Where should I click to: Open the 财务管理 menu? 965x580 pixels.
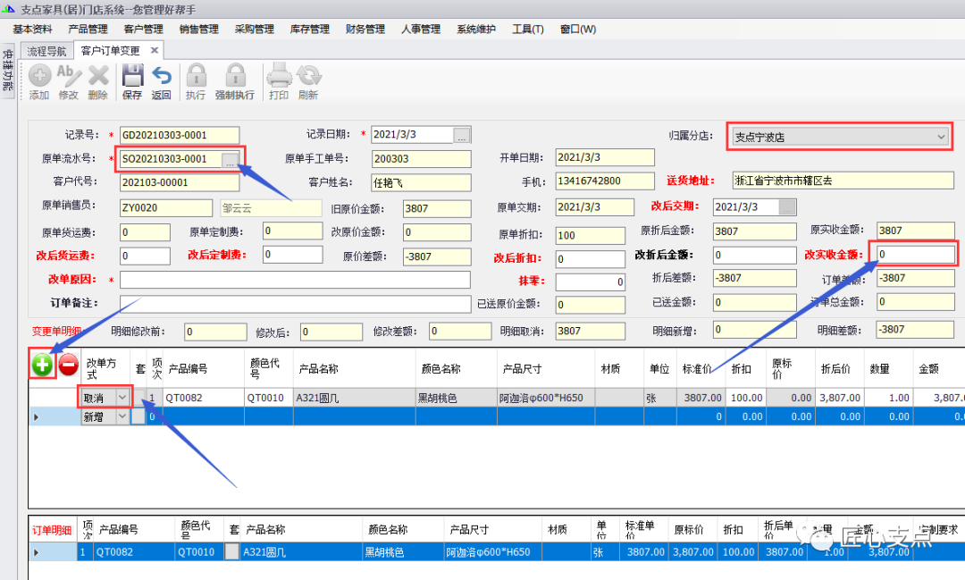(x=365, y=29)
